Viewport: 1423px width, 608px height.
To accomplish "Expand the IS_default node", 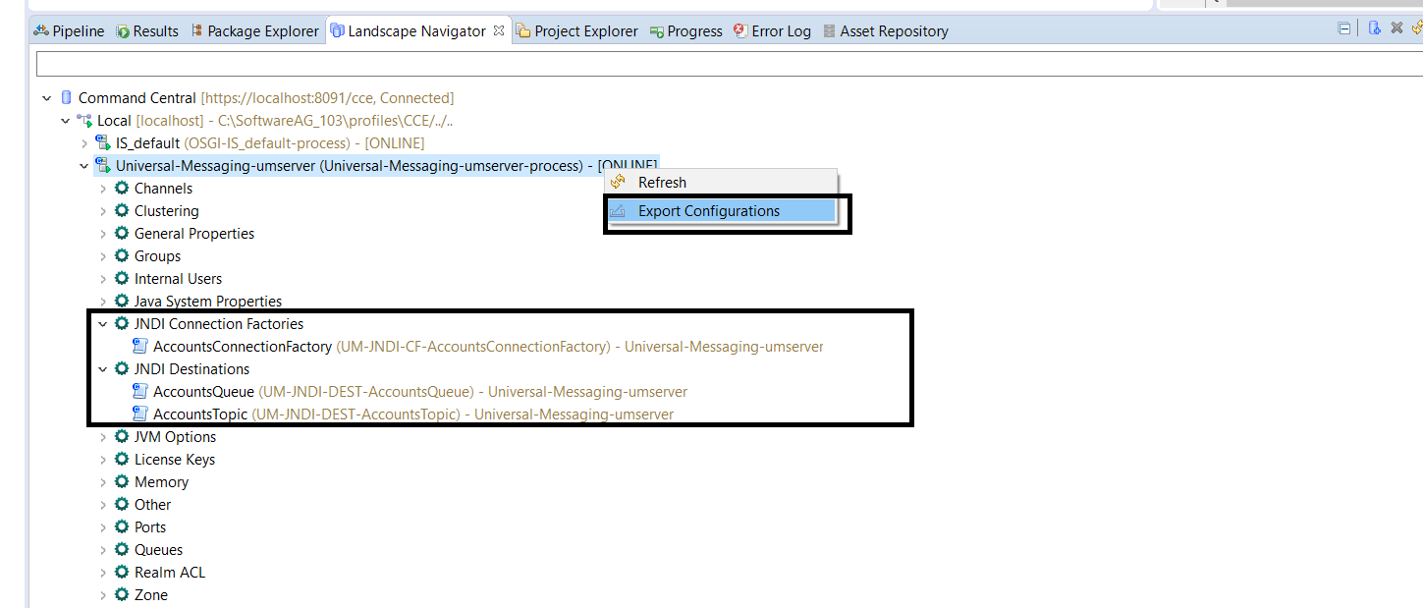I will [84, 143].
